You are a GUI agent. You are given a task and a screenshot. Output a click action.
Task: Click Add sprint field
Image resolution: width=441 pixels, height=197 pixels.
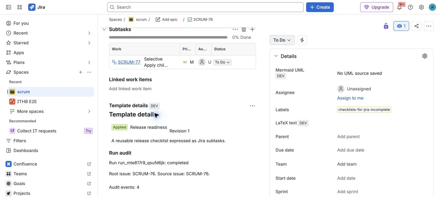348,192
